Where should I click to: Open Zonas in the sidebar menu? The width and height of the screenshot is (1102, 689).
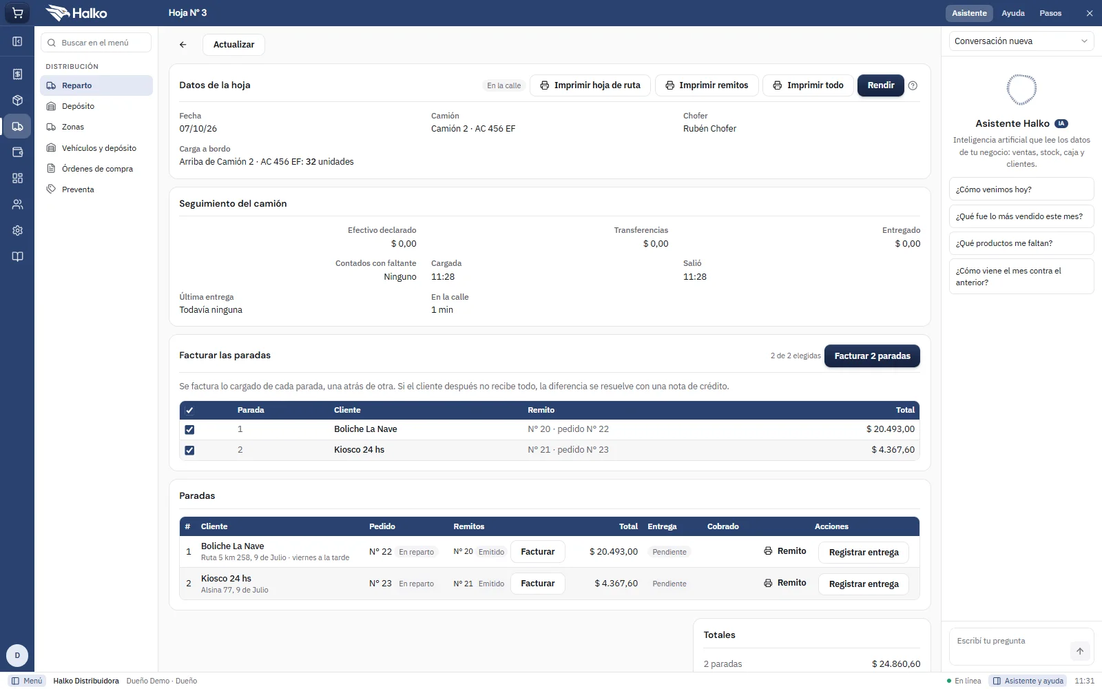tap(96, 127)
